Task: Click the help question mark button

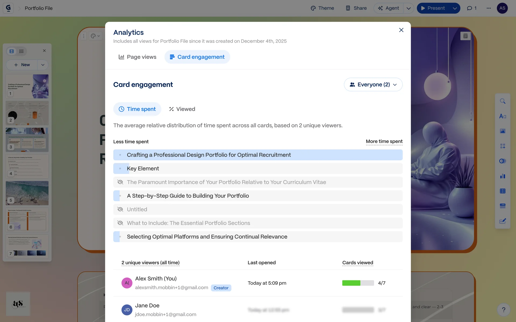Action: [x=504, y=310]
